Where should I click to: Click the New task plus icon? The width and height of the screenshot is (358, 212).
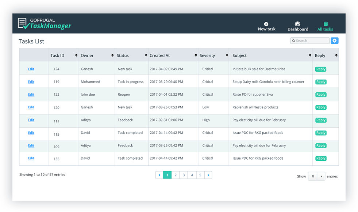(x=266, y=24)
